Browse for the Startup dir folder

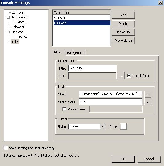[148, 102]
